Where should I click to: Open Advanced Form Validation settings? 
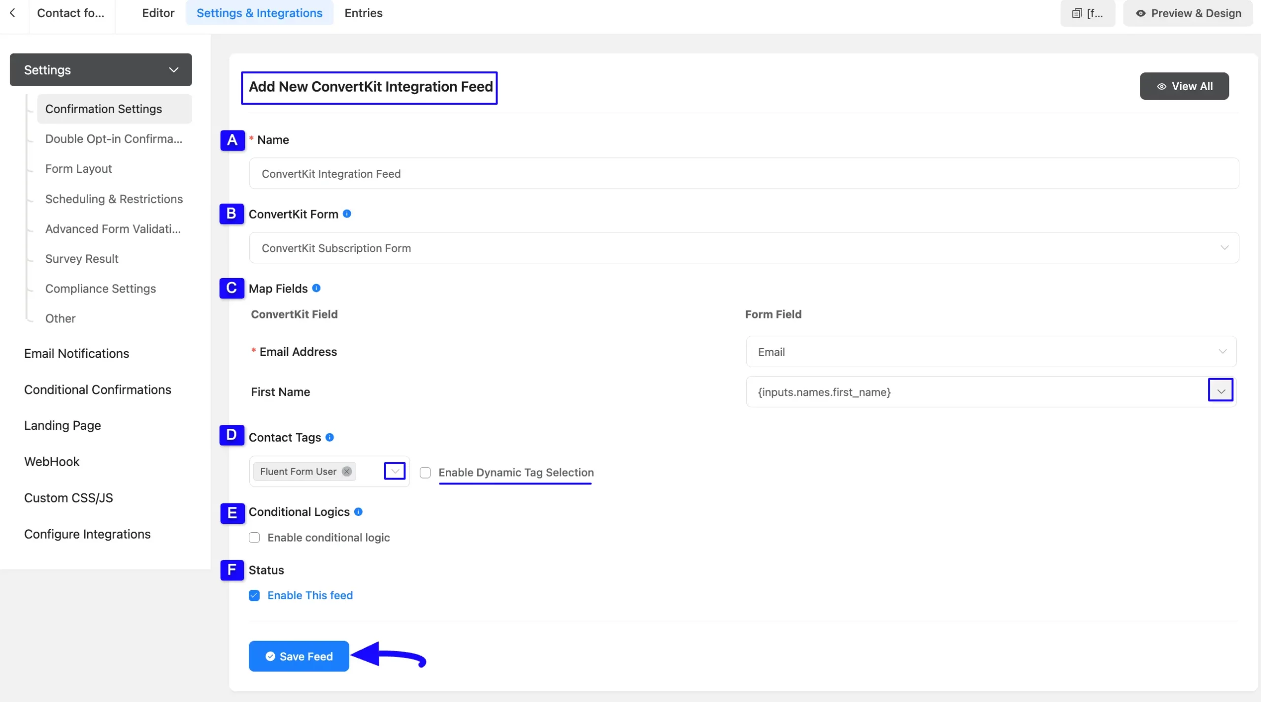click(x=114, y=229)
